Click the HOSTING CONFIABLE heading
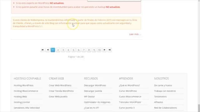The width and height of the screenshot is (200, 112). pos(27,78)
